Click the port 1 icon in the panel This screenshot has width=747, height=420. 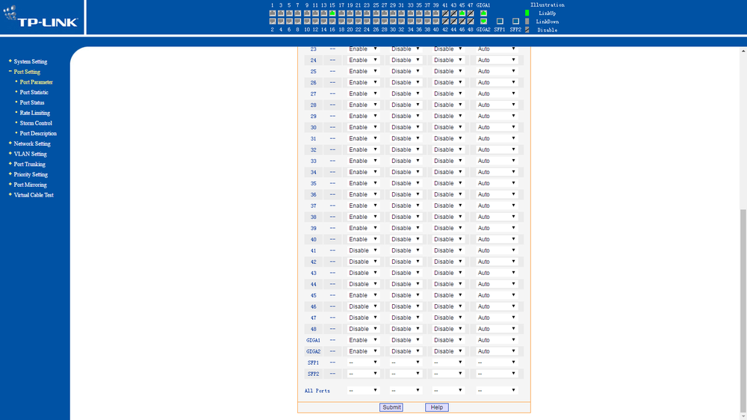point(272,13)
